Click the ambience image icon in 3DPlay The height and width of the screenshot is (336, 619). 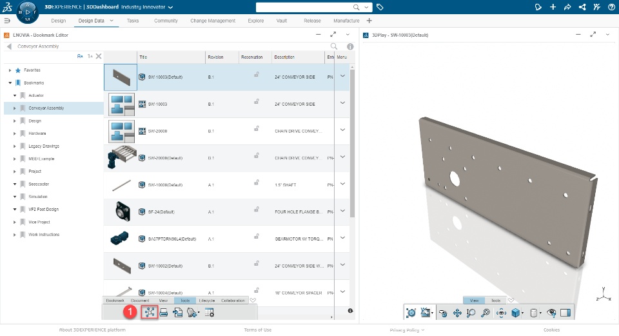[x=425, y=313]
